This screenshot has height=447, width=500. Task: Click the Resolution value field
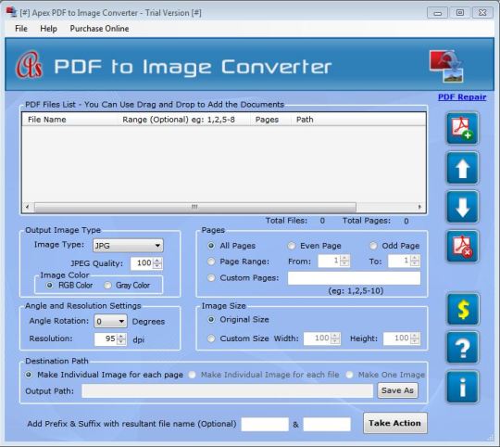tap(106, 338)
